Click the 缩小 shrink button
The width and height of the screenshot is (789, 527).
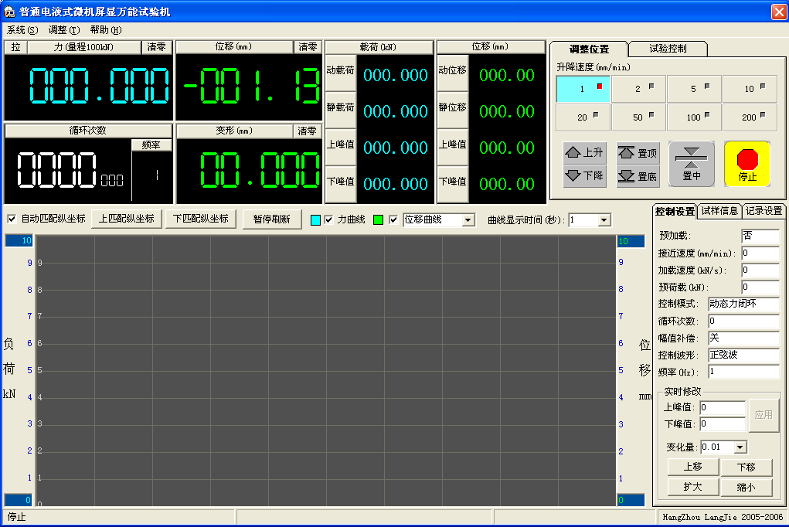coord(746,488)
